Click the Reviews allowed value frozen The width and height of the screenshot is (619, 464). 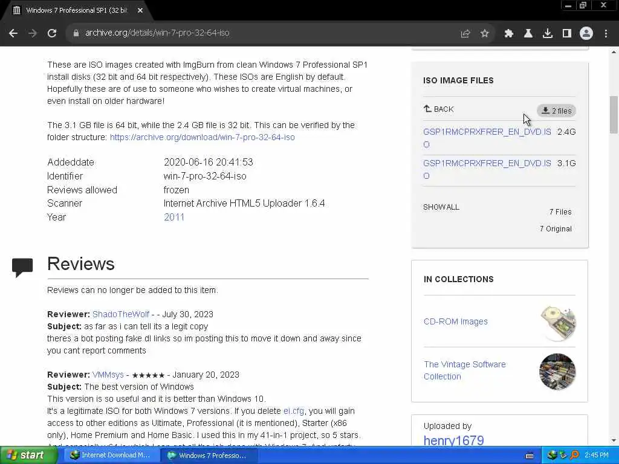pos(176,190)
